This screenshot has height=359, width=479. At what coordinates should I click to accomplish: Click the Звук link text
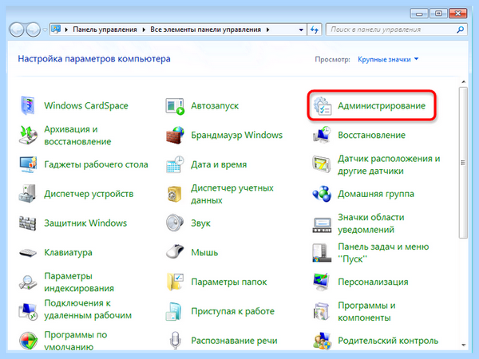(200, 223)
